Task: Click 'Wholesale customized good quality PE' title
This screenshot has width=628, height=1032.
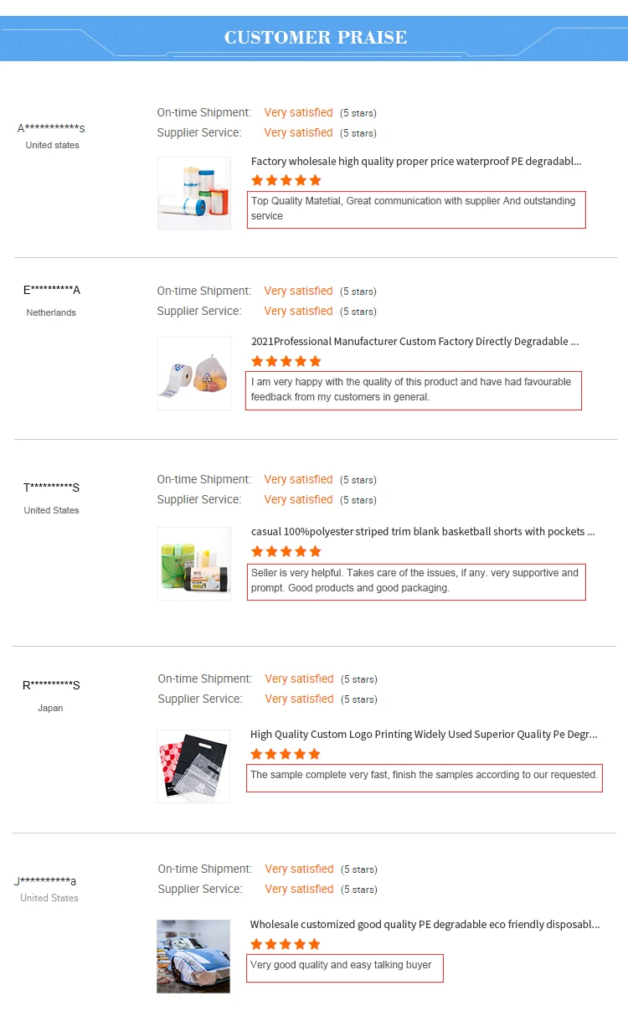Action: pos(425,925)
